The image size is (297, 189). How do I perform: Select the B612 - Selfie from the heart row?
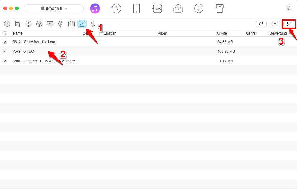[x=148, y=42]
